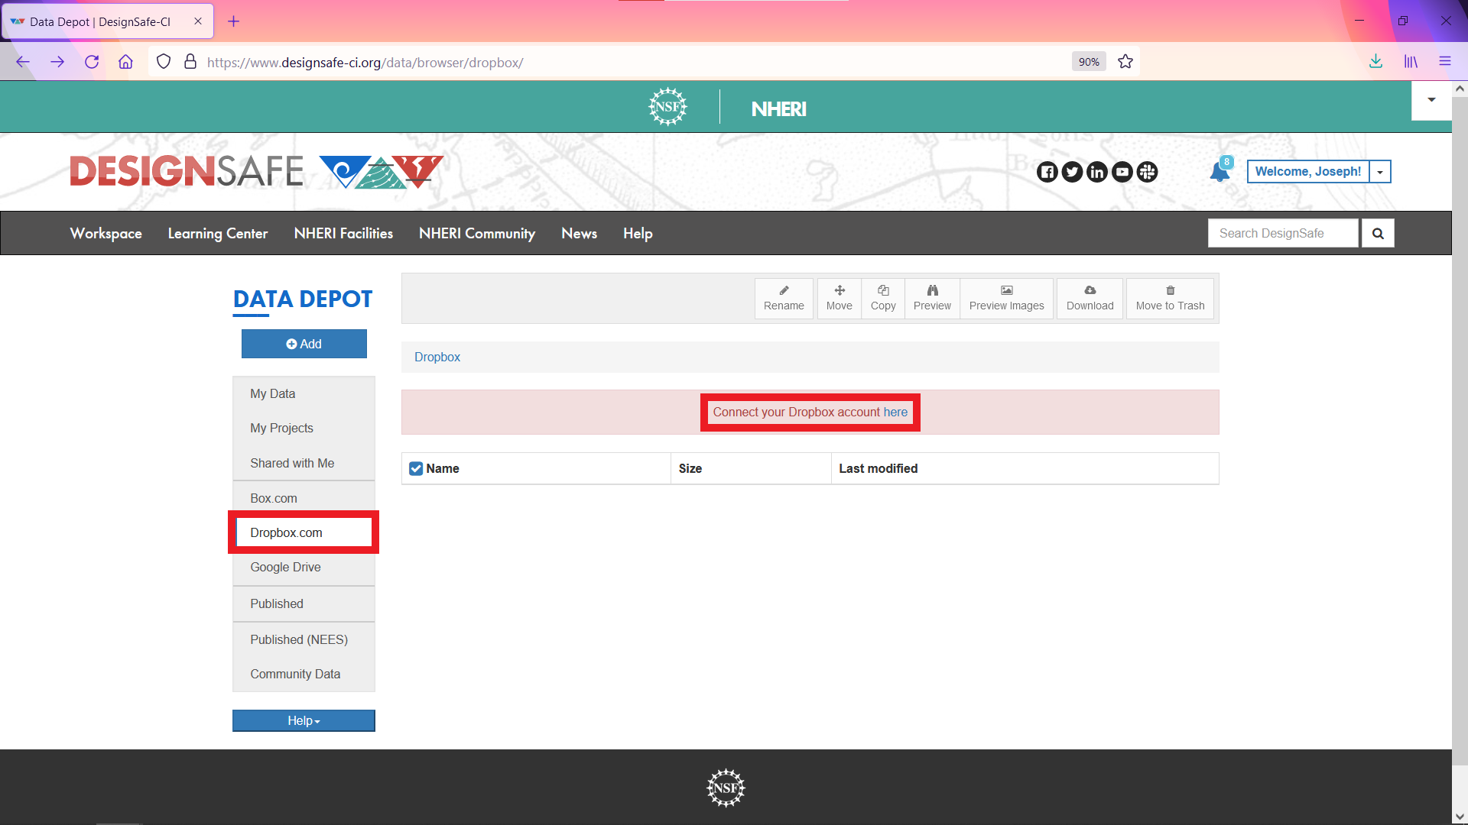Go forward with browser forward arrow
Viewport: 1468px width, 825px height.
pos(57,62)
